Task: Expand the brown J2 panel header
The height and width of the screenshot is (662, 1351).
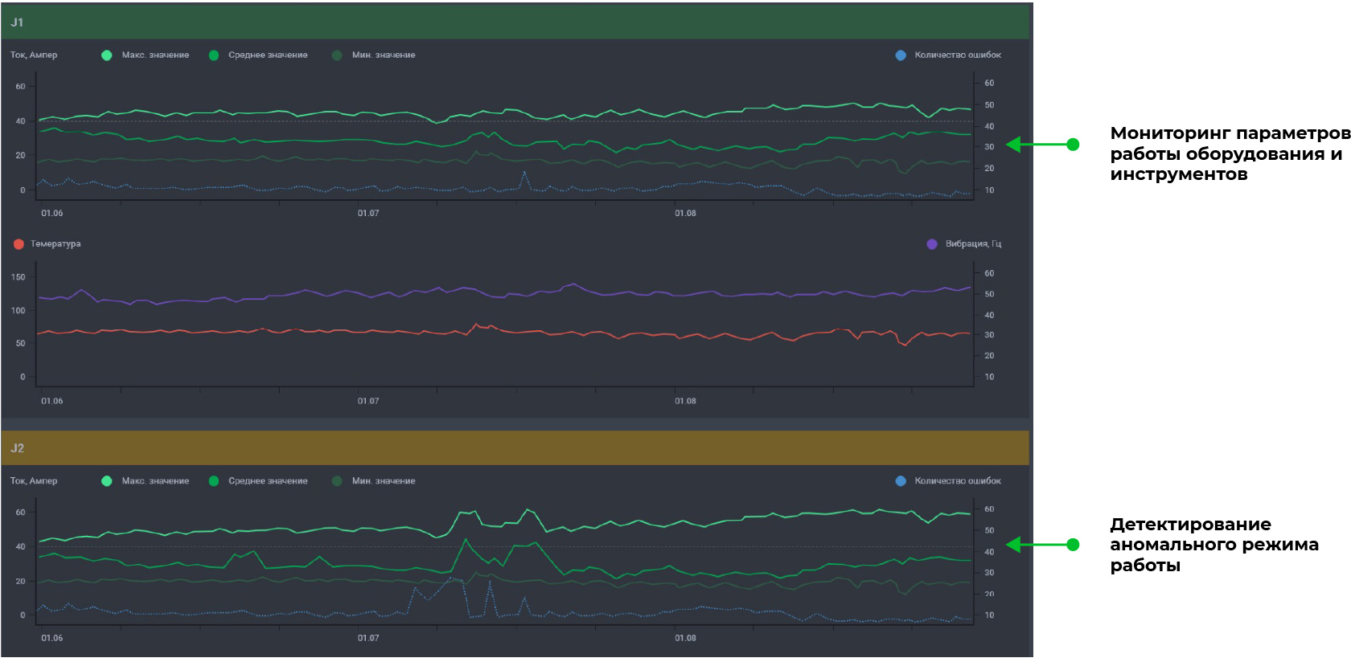Action: coord(515,448)
